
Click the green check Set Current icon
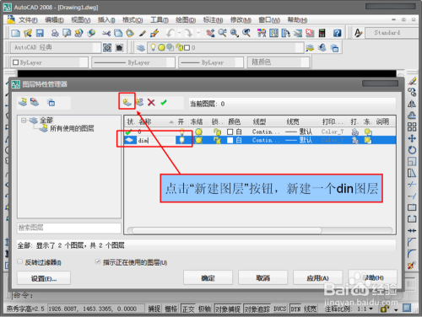[x=164, y=103]
